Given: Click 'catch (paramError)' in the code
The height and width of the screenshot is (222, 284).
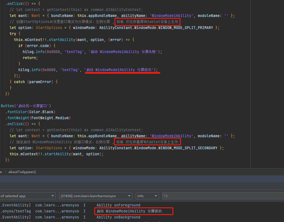Looking at the screenshot, I should 33,82.
